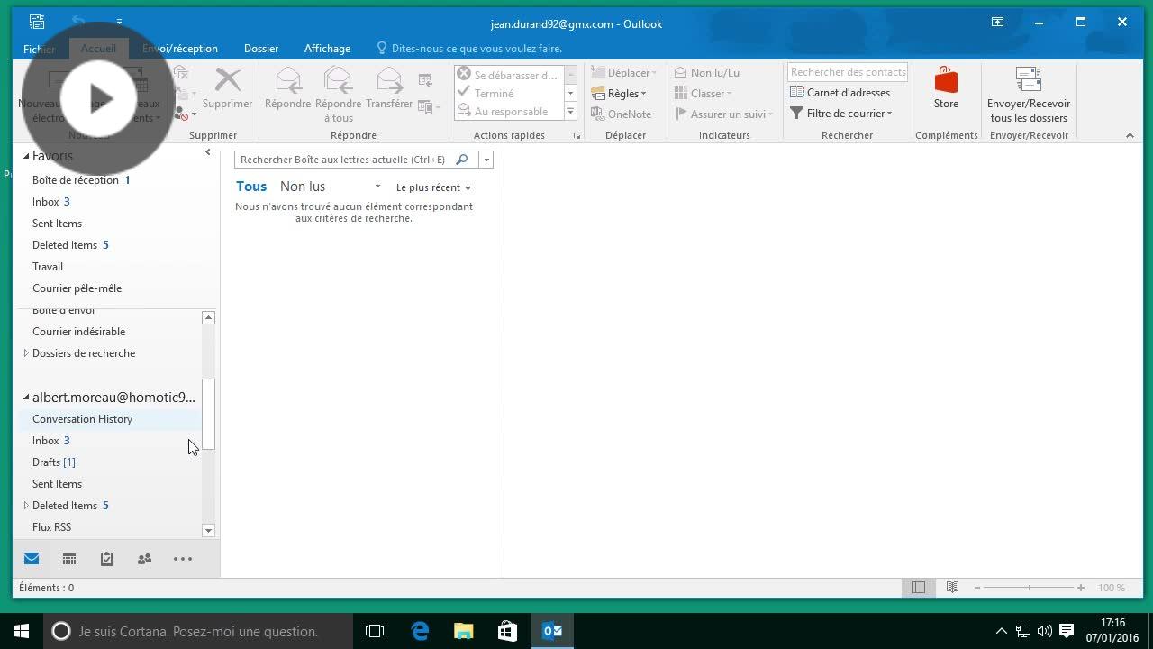Open the Affichage ribbon tab
This screenshot has height=649, width=1153.
click(x=327, y=49)
